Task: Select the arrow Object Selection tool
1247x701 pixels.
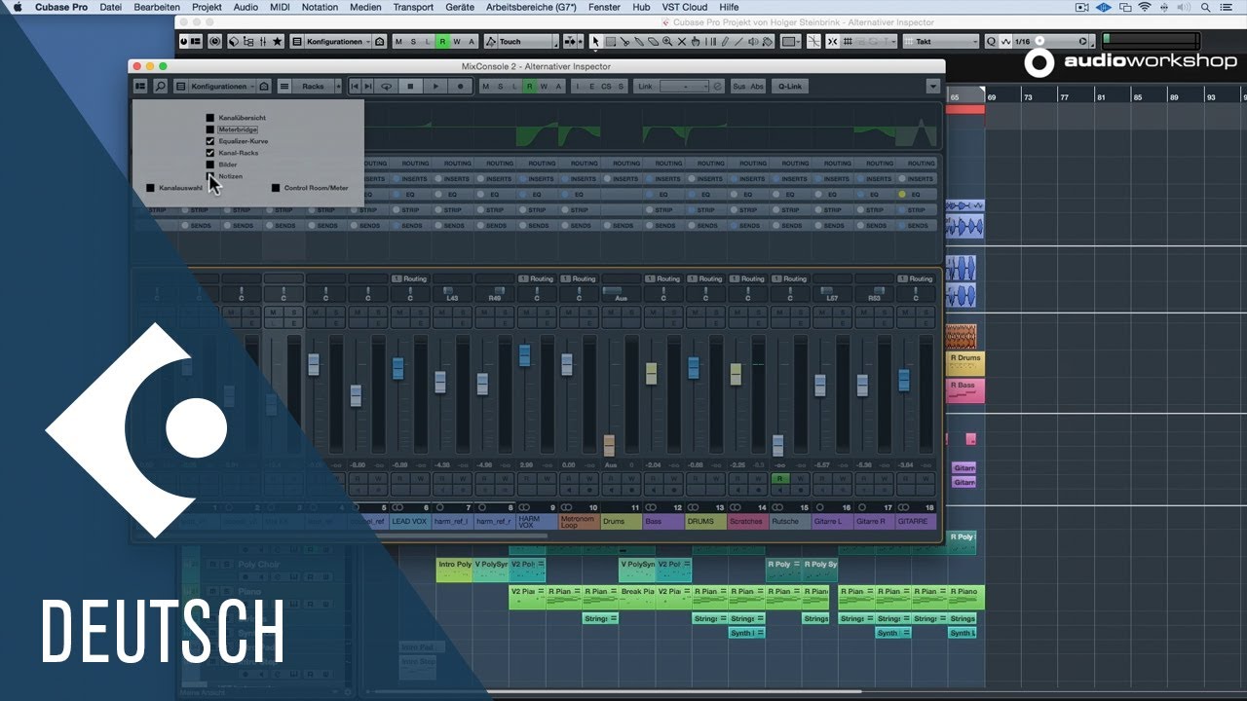Action: click(x=595, y=42)
